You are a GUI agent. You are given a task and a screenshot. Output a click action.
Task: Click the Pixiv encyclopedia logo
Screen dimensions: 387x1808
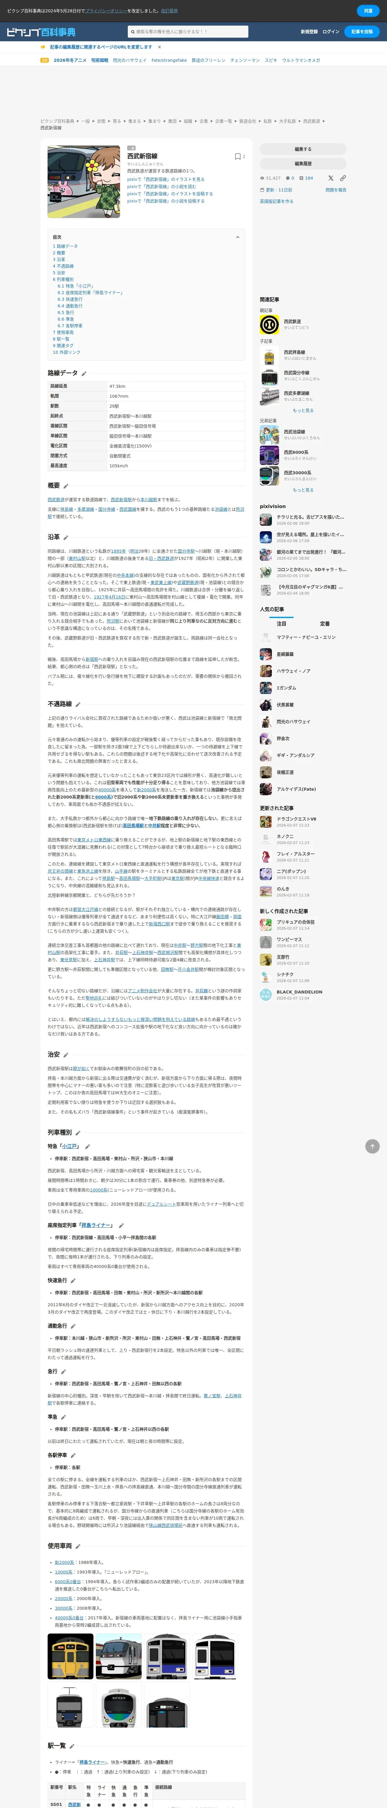tap(41, 32)
